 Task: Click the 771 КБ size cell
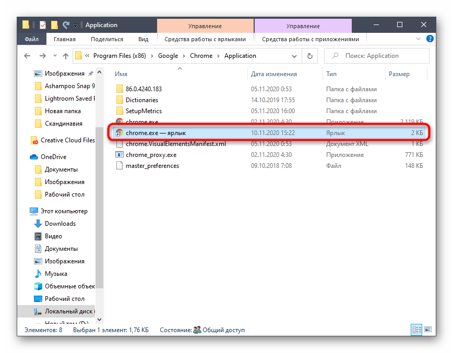414,155
